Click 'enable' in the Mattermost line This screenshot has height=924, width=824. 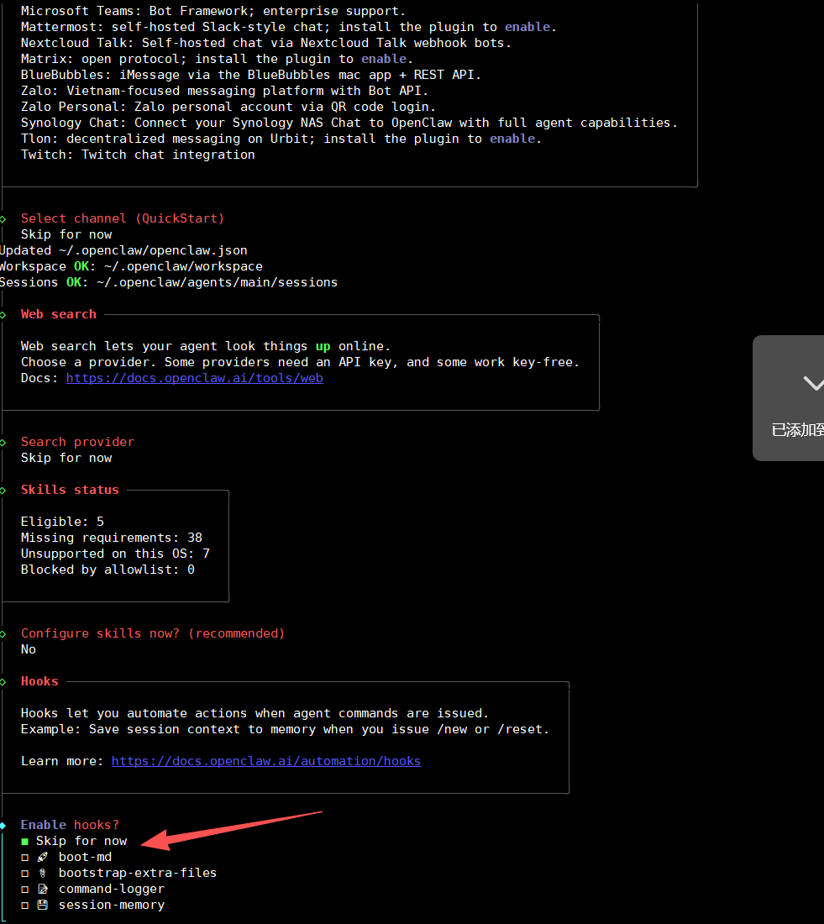pyautogui.click(x=527, y=27)
